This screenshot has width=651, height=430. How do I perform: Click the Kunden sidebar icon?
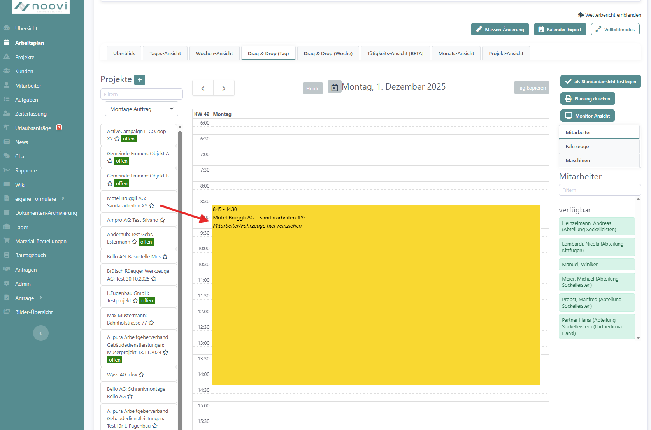coord(7,71)
